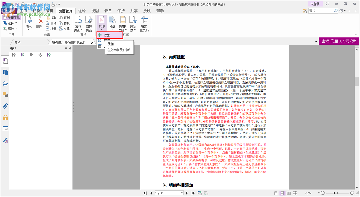Image resolution: width=360 pixels, height=197 pixels.
Task: Open the Digital signatures panel
Action: click(x=5, y=140)
